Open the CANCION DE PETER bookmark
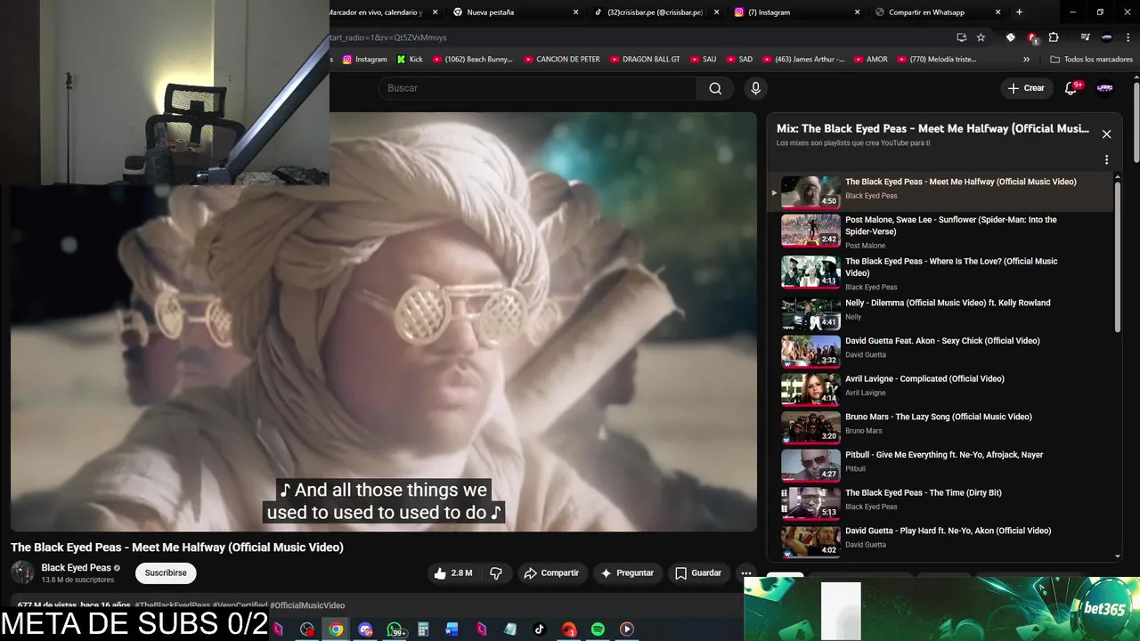The width and height of the screenshot is (1140, 641). click(x=562, y=60)
